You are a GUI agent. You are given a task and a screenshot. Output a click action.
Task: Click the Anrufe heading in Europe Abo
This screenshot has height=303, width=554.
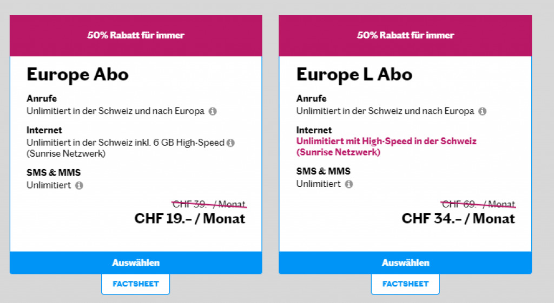pyautogui.click(x=42, y=99)
